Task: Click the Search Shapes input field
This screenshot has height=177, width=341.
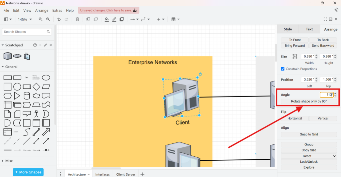Action: [27, 32]
